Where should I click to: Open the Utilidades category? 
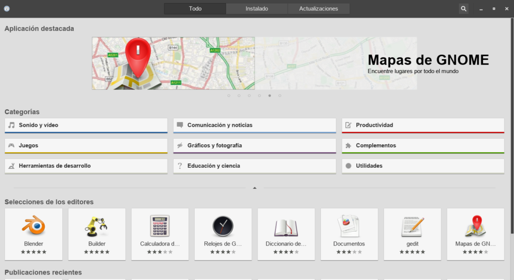pyautogui.click(x=423, y=166)
